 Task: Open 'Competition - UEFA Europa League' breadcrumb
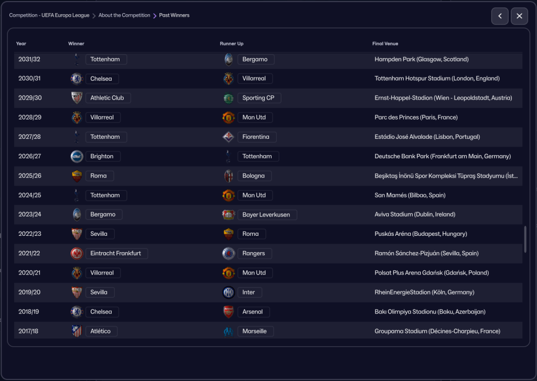pyautogui.click(x=49, y=16)
